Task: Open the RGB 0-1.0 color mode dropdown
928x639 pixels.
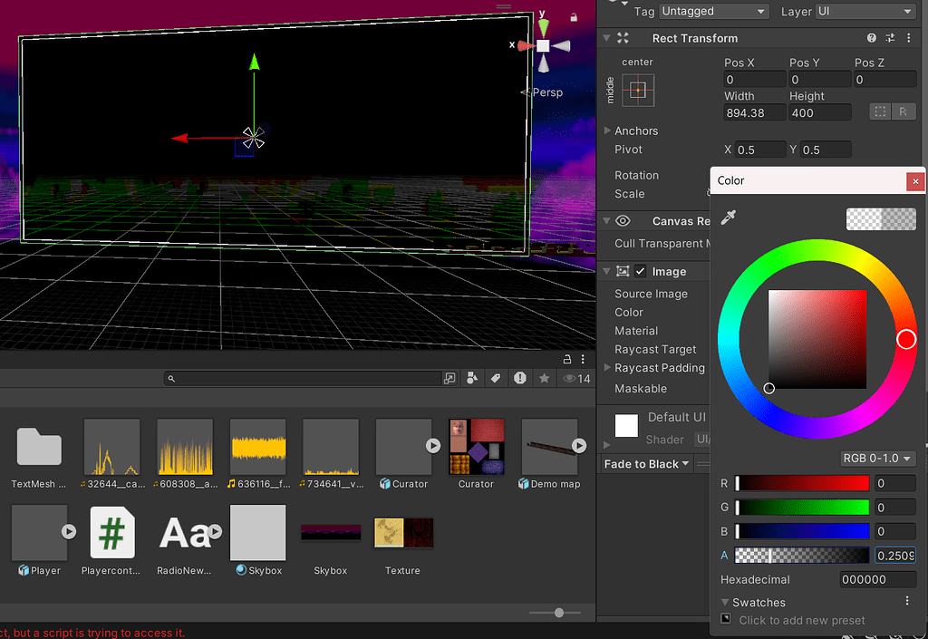Action: (876, 459)
